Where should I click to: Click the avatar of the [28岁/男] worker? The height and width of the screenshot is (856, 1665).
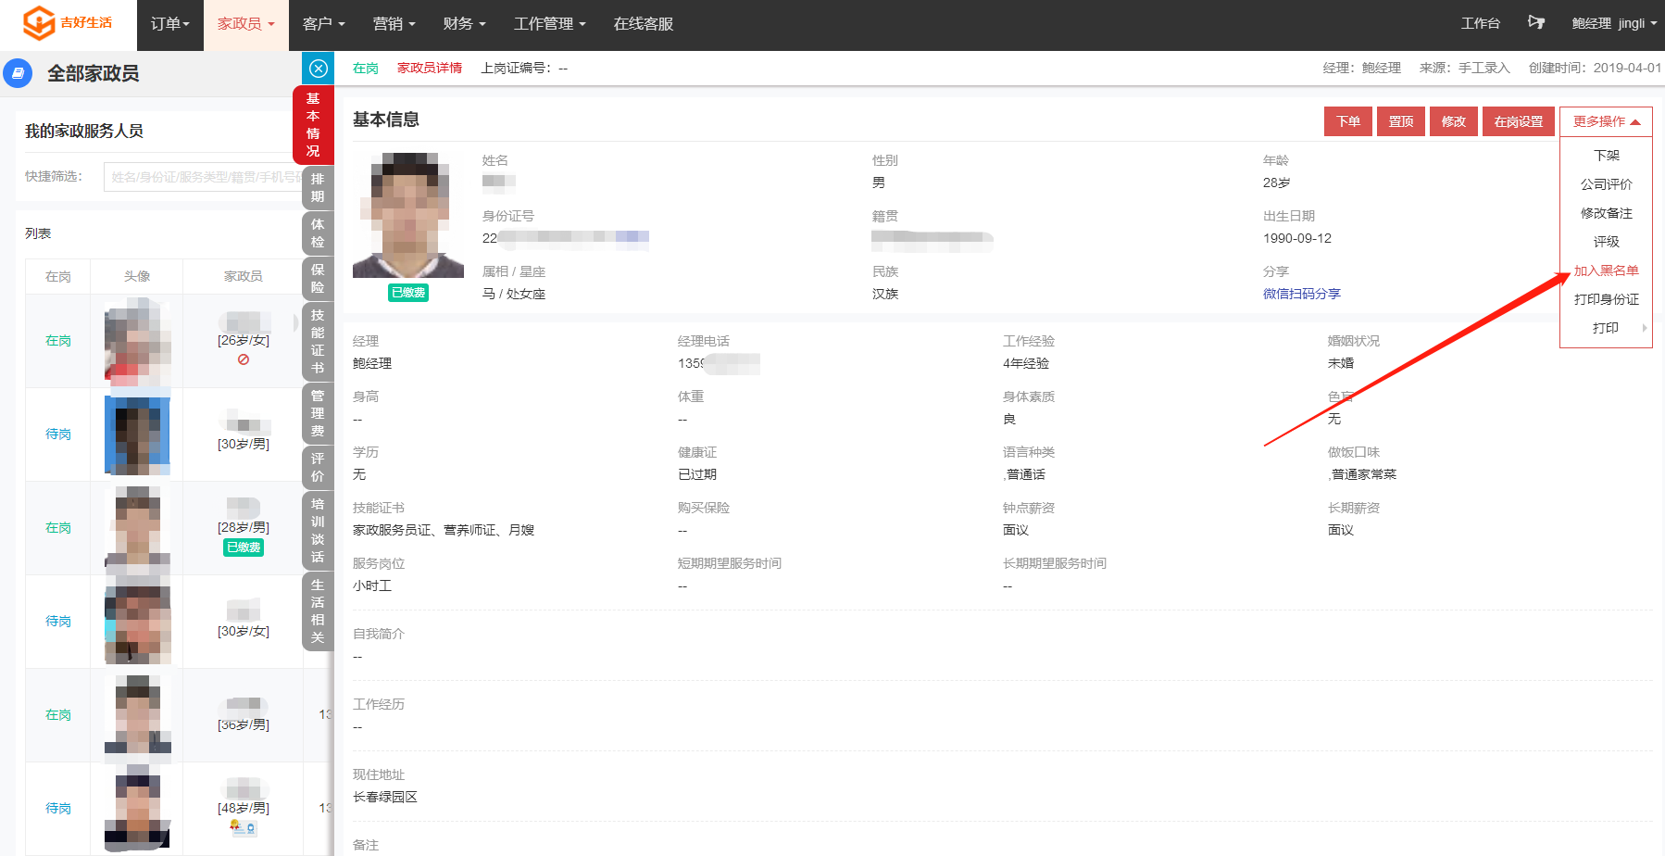pyautogui.click(x=137, y=528)
